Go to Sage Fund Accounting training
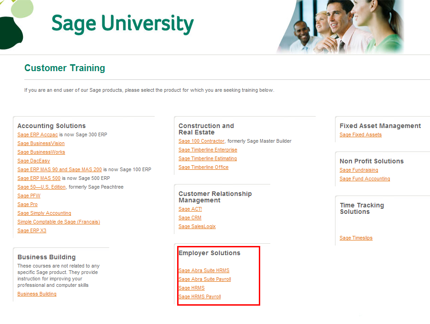 point(365,179)
